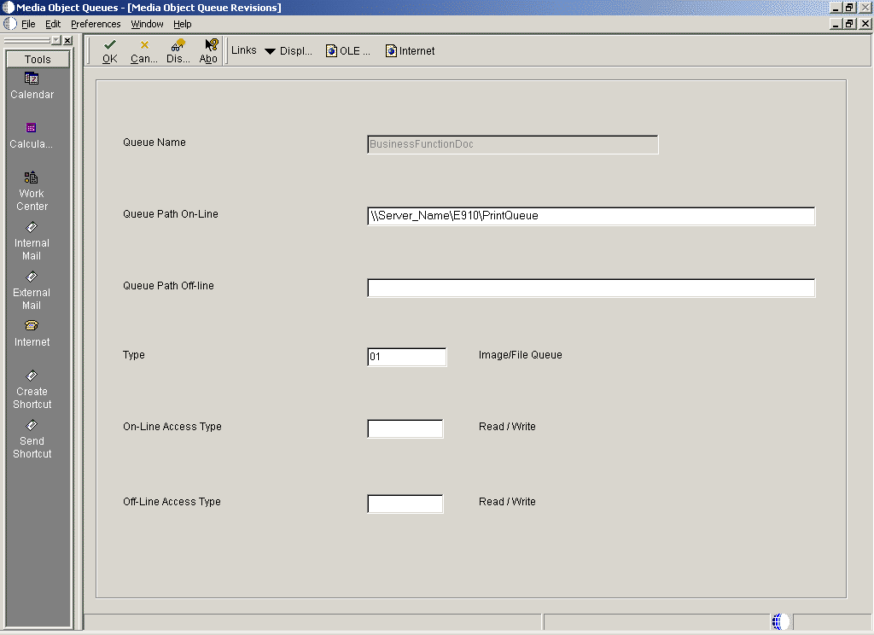Click the Displ... toolbar link
Image resolution: width=874 pixels, height=635 pixels.
tap(296, 50)
